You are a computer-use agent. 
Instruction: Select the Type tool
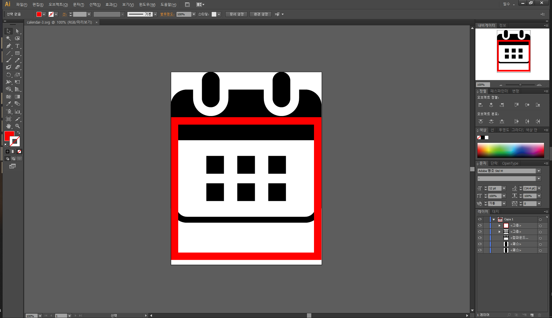tap(17, 46)
